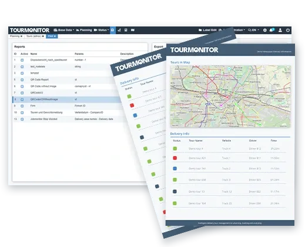Expand the Status dropdown menu
This screenshot has height=247, width=305.
pyautogui.click(x=101, y=30)
